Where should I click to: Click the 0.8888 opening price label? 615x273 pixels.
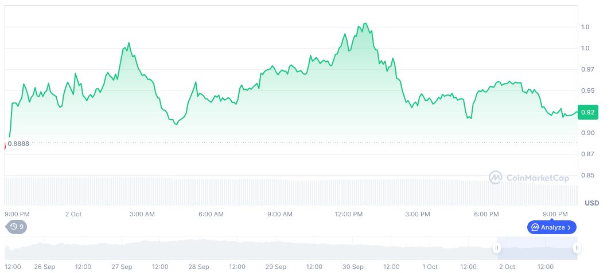click(x=18, y=143)
